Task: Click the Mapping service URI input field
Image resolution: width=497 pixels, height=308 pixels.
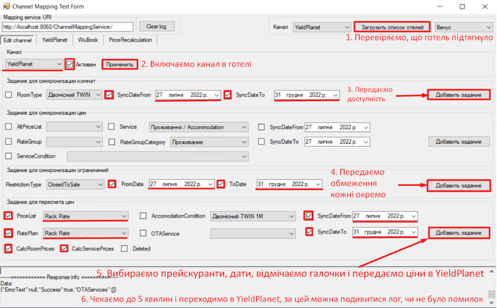Action: 67,27
